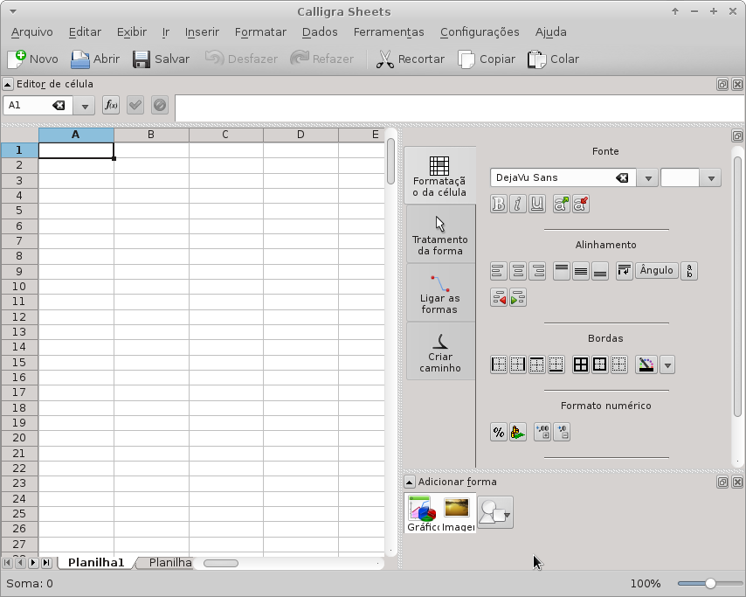Decrease font size icon
The height and width of the screenshot is (597, 746).
click(580, 204)
